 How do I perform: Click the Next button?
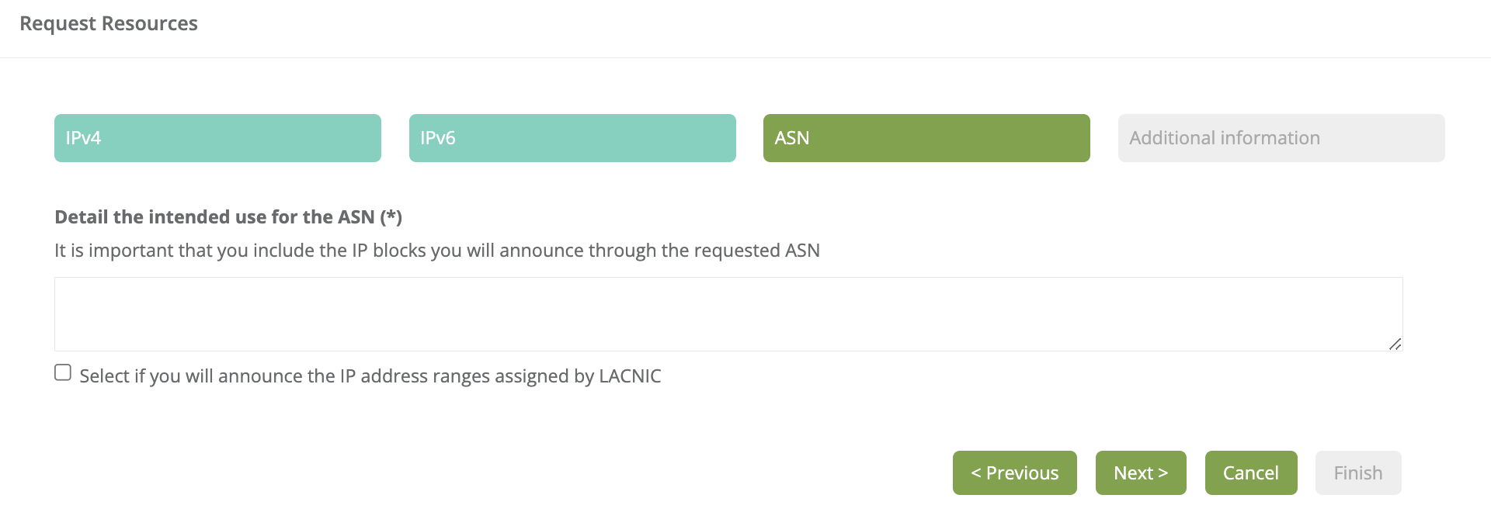1141,473
